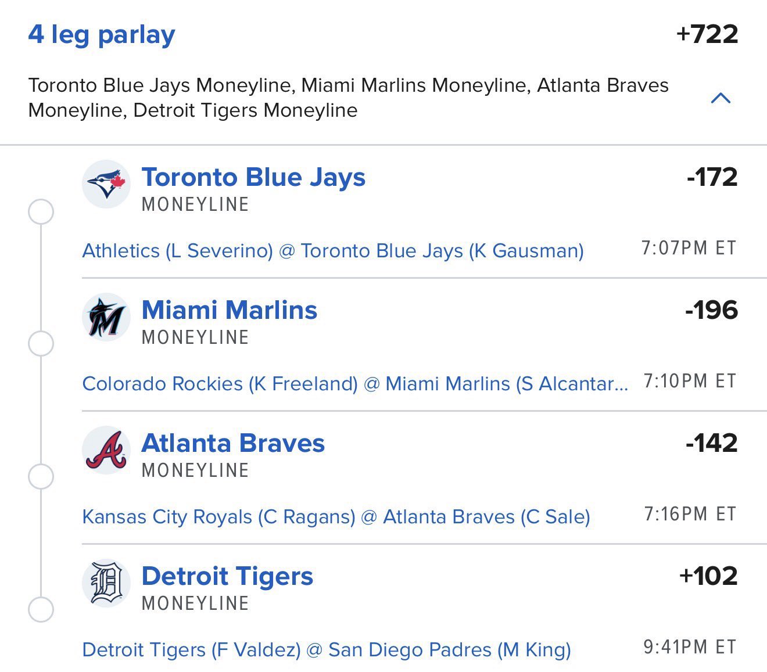Select the Tigers leg status circle
This screenshot has width=767, height=672.
click(41, 610)
